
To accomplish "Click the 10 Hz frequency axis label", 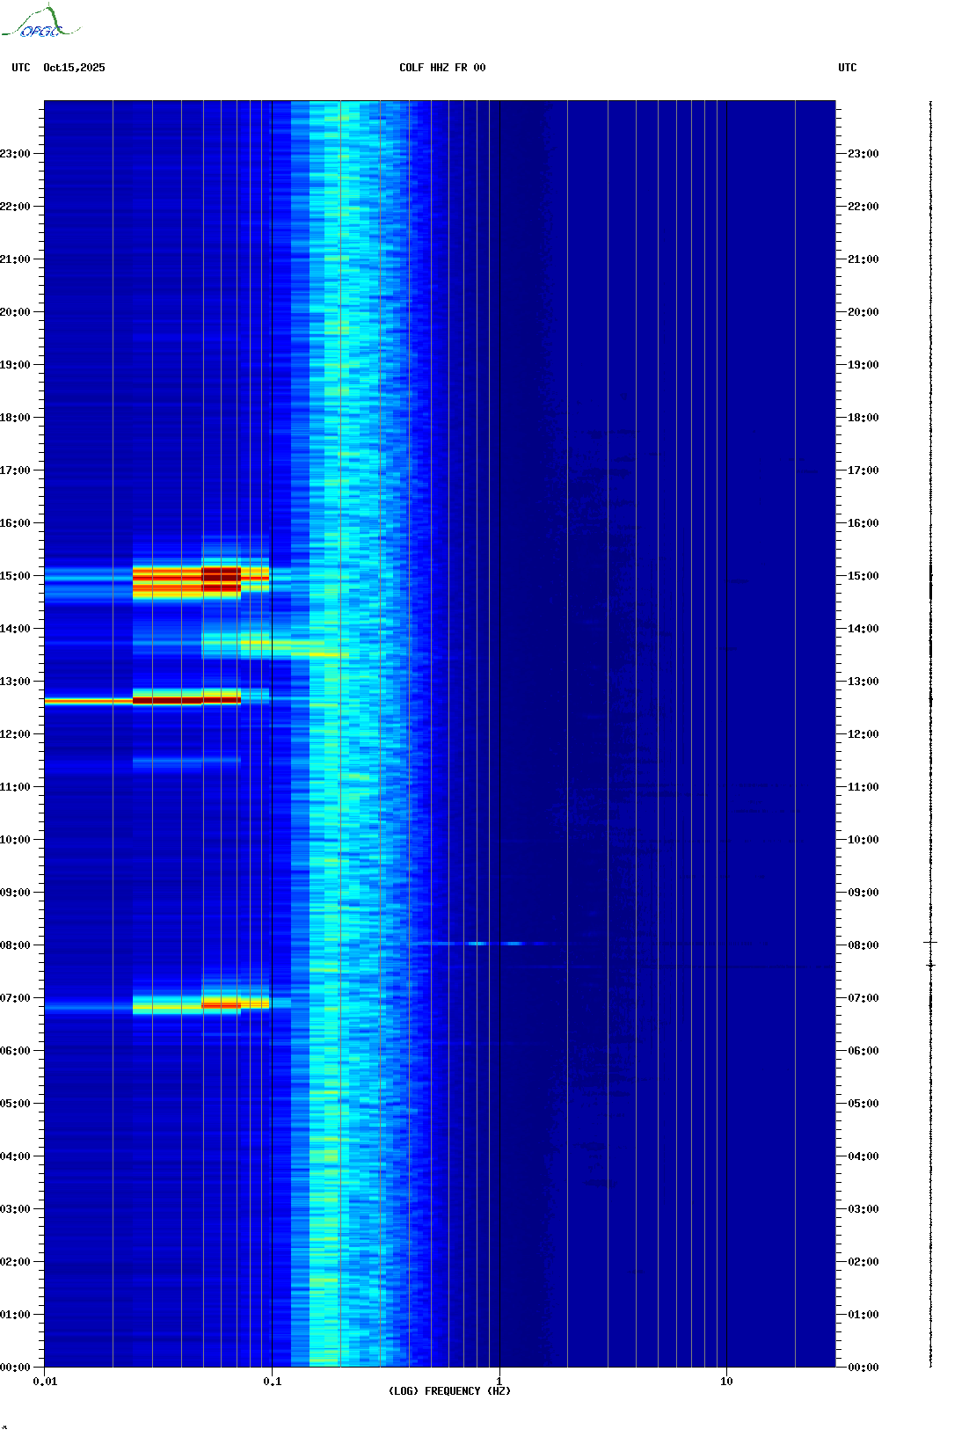I will coord(726,1382).
